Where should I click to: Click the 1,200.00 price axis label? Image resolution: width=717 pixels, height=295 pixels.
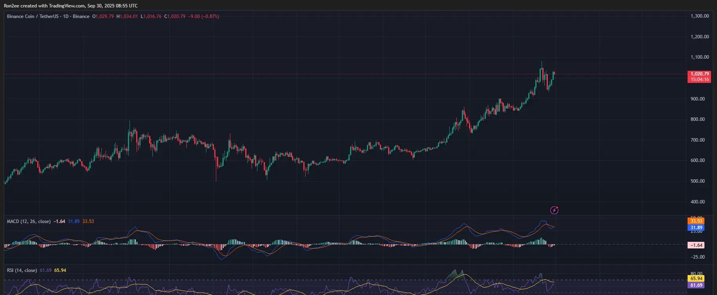700,37
